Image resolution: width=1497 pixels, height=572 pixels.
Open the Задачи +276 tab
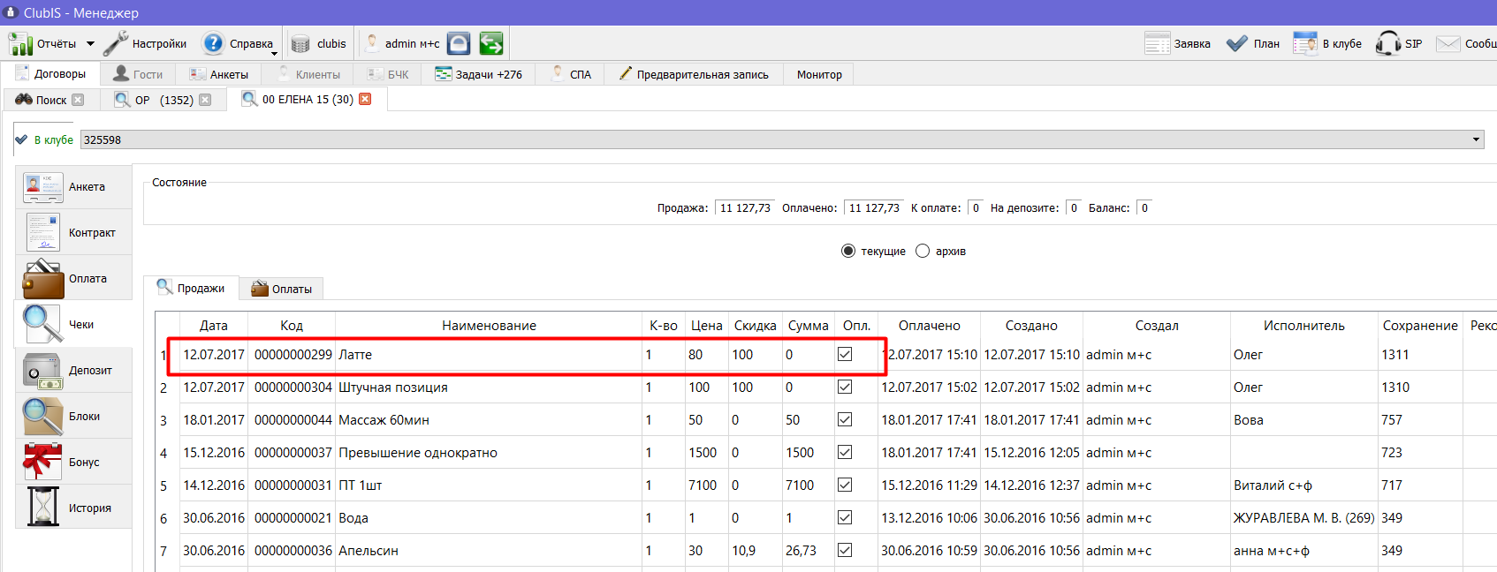click(479, 74)
